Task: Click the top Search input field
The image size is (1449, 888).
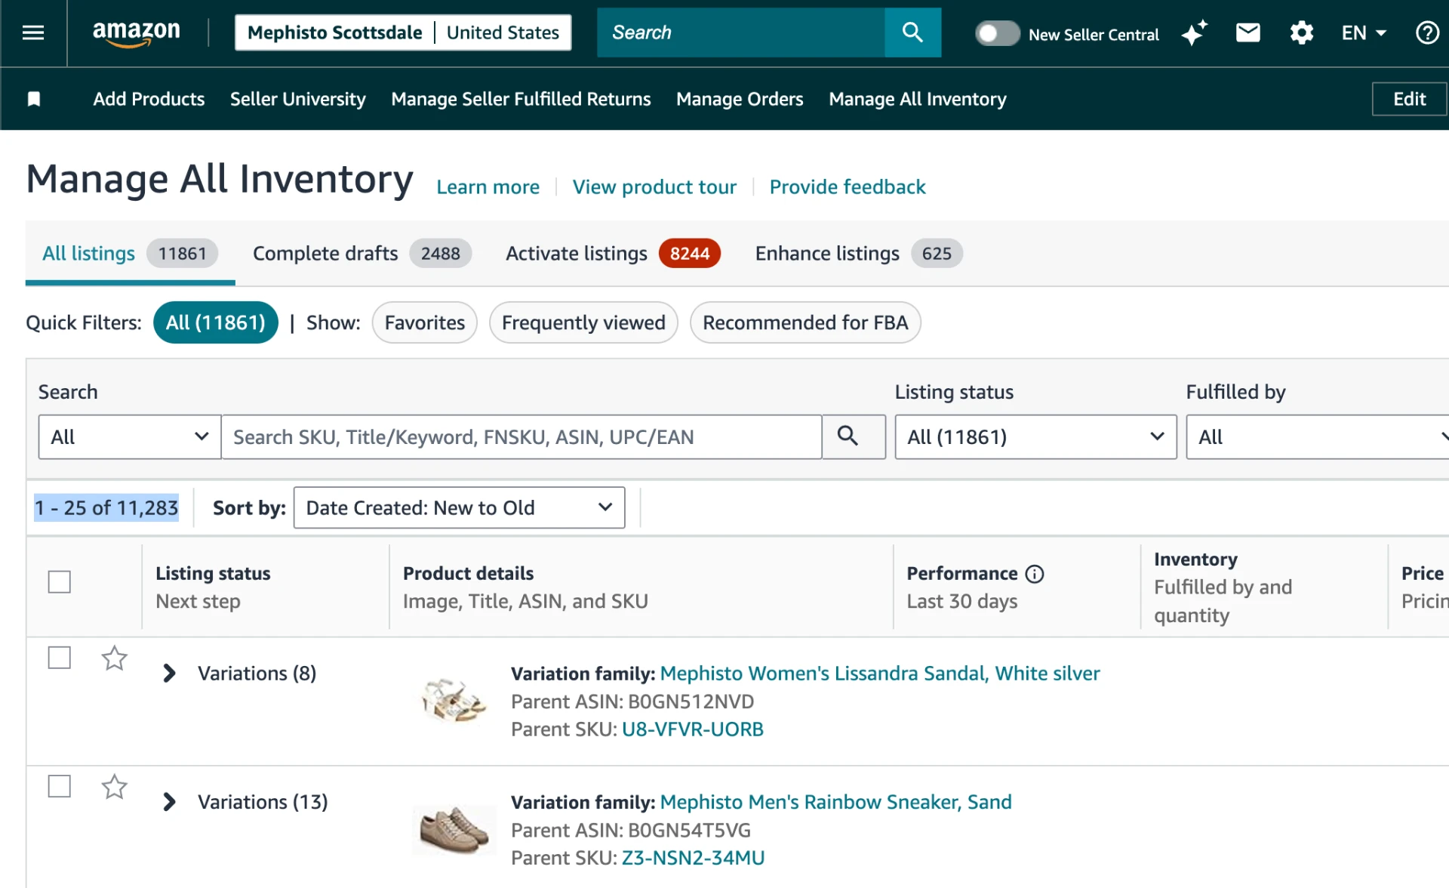Action: pos(741,32)
